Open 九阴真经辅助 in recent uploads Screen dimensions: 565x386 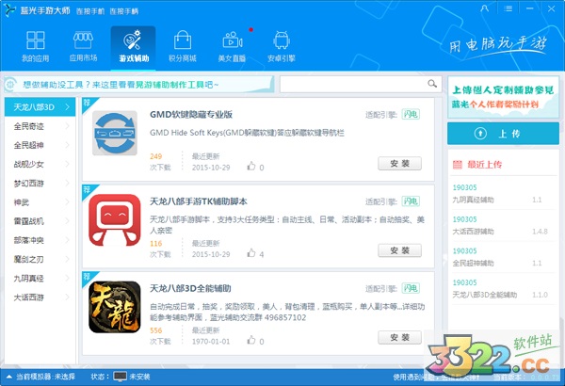(x=473, y=200)
